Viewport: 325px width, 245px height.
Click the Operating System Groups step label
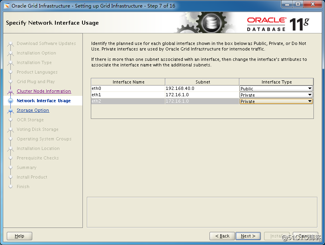point(44,139)
